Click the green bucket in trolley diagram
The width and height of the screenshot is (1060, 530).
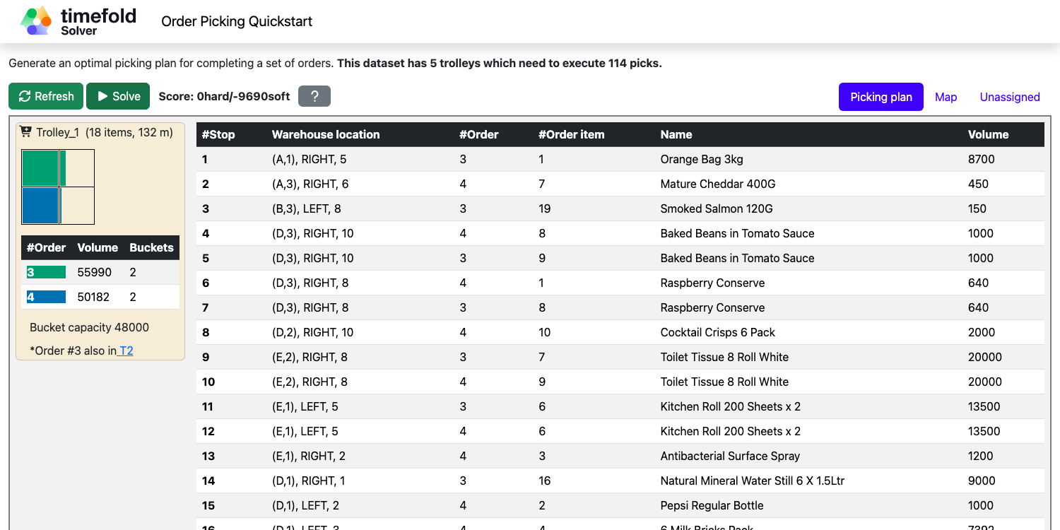(40, 168)
